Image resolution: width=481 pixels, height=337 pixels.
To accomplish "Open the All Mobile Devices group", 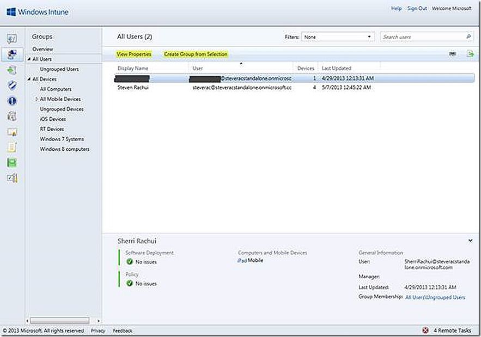I will (60, 99).
